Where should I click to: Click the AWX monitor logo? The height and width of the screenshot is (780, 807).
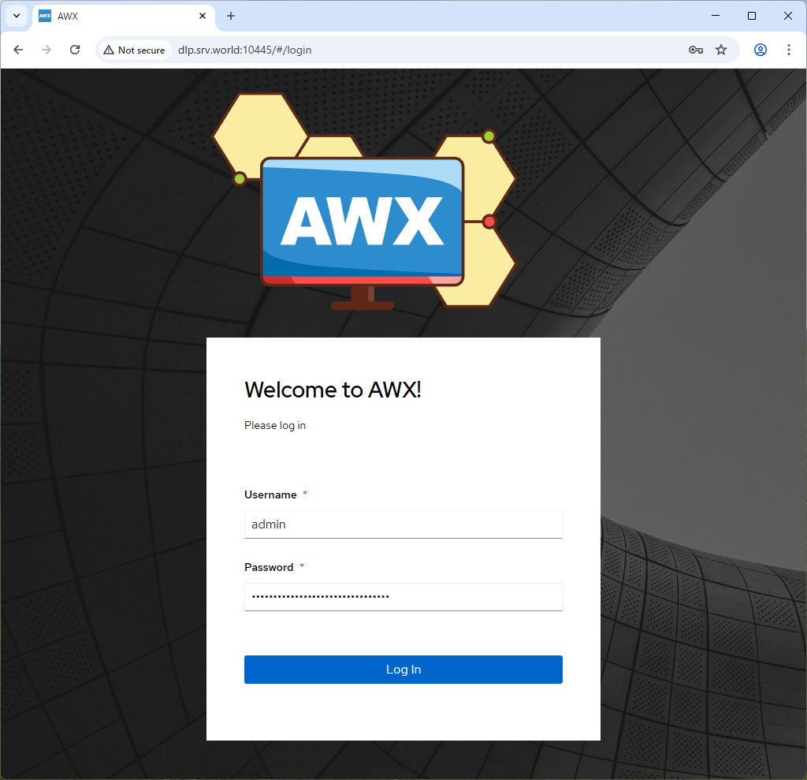363,221
